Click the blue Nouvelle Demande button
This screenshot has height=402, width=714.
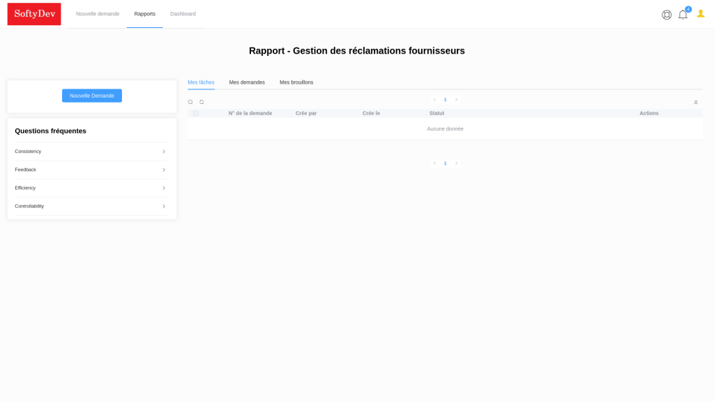92,96
